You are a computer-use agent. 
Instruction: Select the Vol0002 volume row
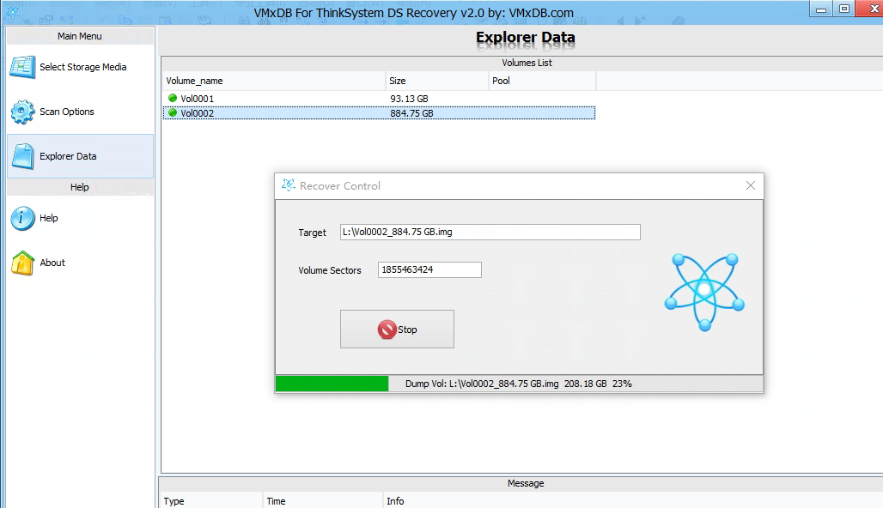[379, 113]
